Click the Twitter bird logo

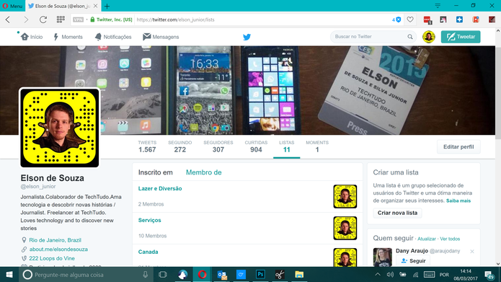[x=247, y=37]
